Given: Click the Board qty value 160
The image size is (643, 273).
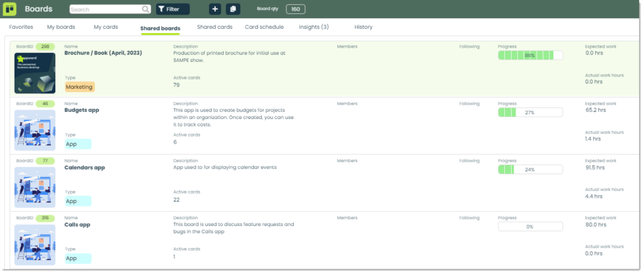Looking at the screenshot, I should pos(295,9).
